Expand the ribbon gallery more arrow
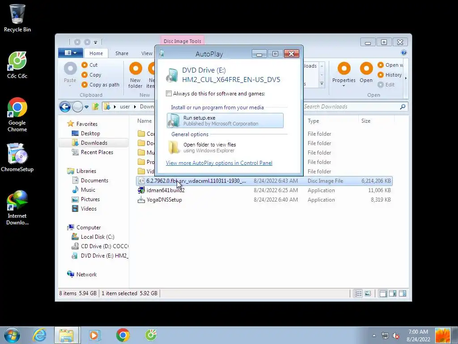458x344 pixels. click(322, 84)
